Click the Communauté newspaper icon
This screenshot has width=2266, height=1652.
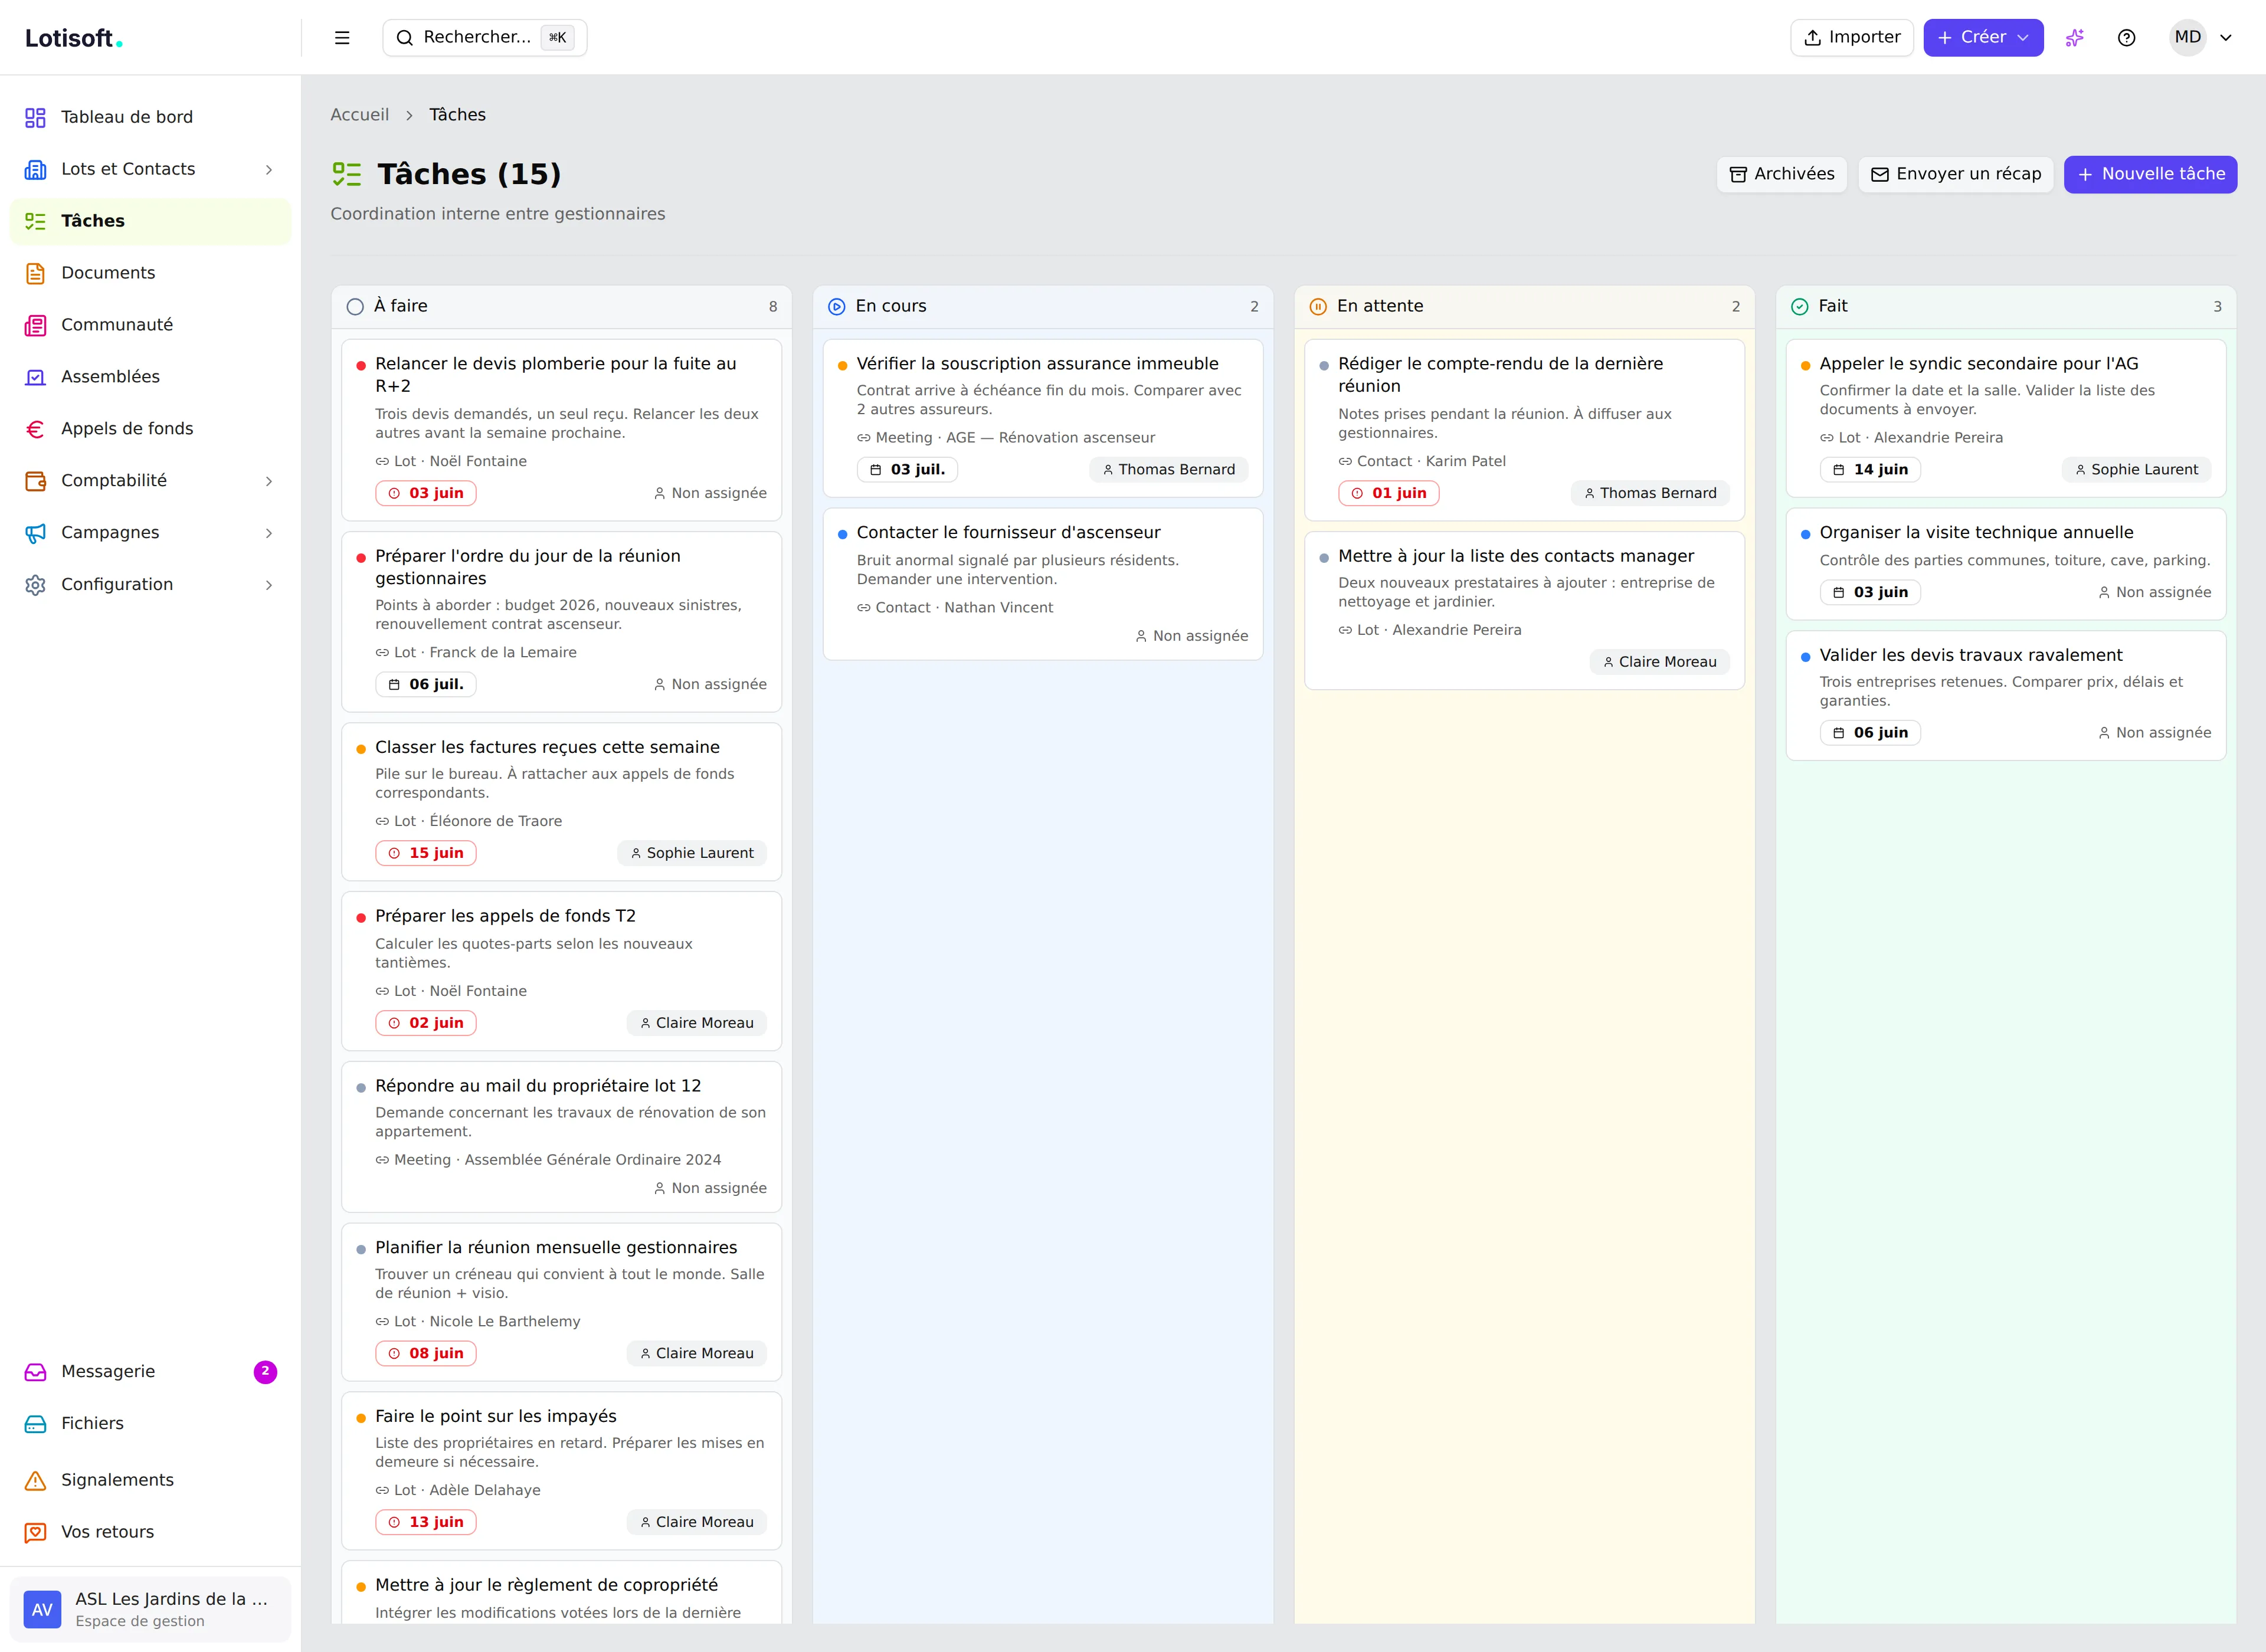click(35, 325)
